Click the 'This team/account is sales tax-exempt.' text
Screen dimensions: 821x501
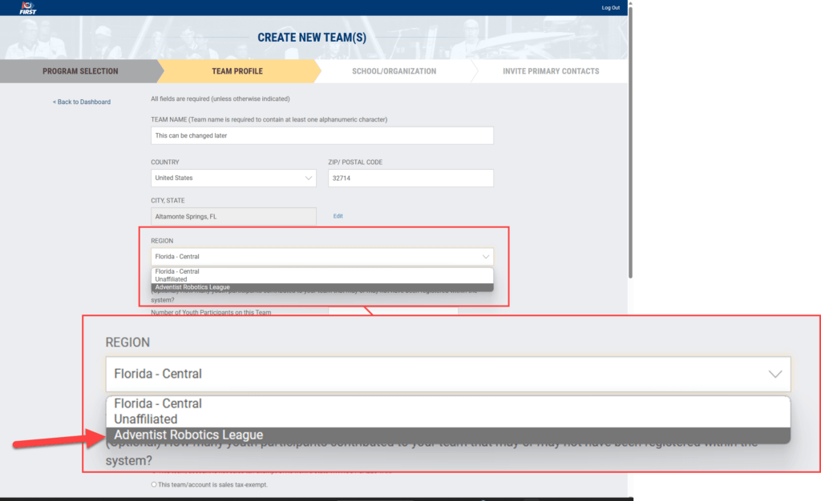pos(212,485)
